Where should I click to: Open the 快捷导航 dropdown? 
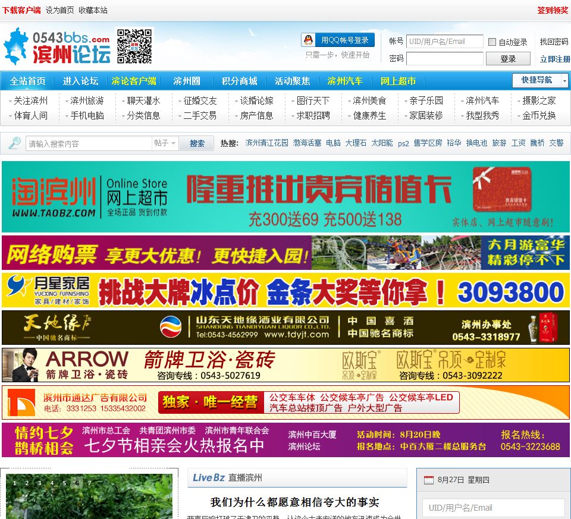point(541,80)
